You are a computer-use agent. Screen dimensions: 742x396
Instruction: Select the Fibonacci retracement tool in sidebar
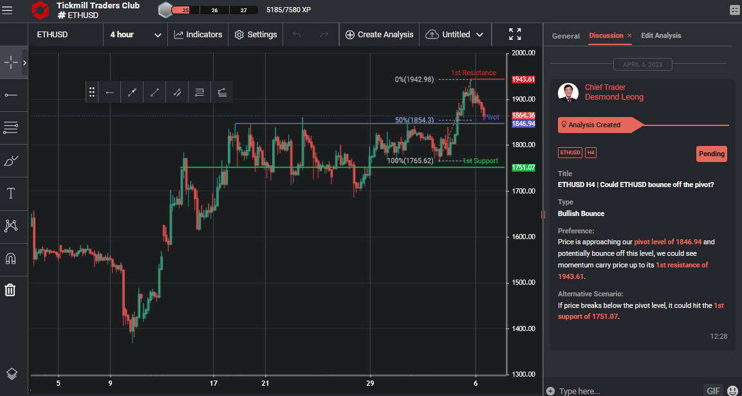(x=10, y=127)
